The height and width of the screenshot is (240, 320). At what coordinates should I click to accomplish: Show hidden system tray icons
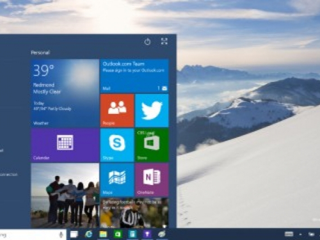(x=301, y=234)
